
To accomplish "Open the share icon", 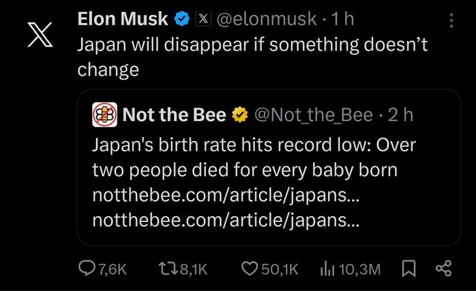I will 443,268.
